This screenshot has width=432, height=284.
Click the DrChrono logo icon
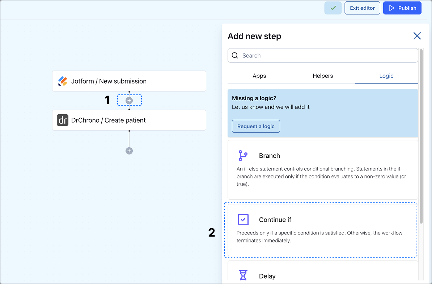[63, 120]
